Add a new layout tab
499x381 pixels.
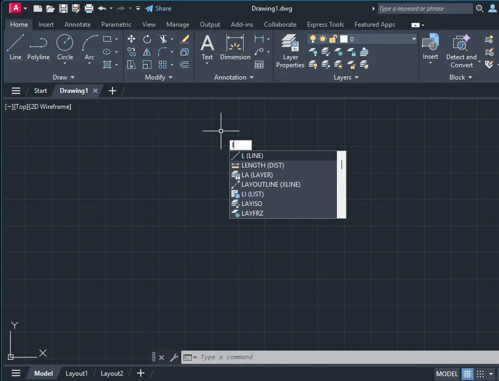141,373
